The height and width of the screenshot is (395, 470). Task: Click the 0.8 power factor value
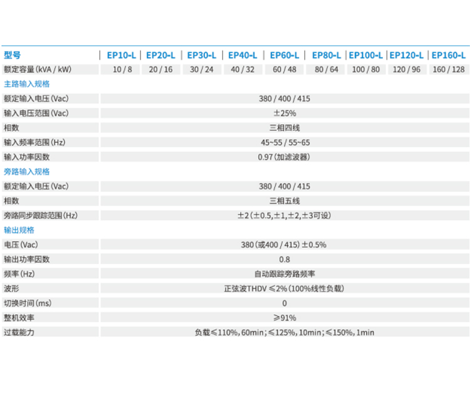285,260
